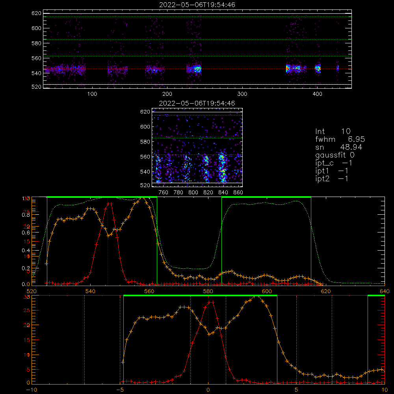Click white y-axis label 0.0 on profile plot
394x394 pixels.
(26, 284)
